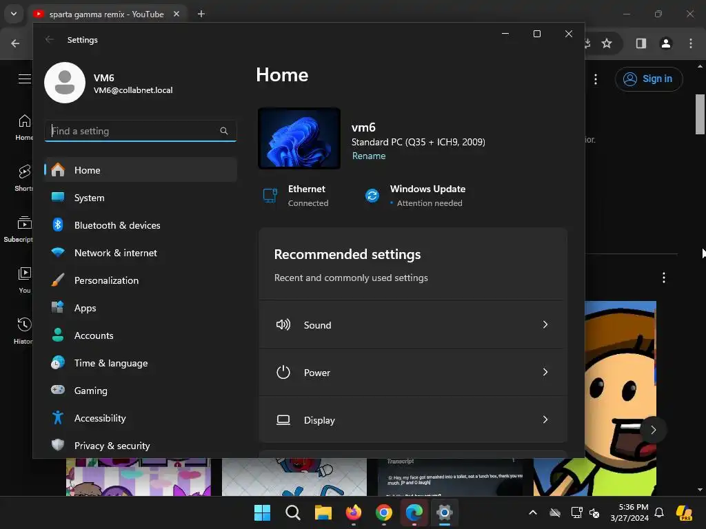This screenshot has width=706, height=529.
Task: Click the Display laptop icon
Action: pos(283,419)
